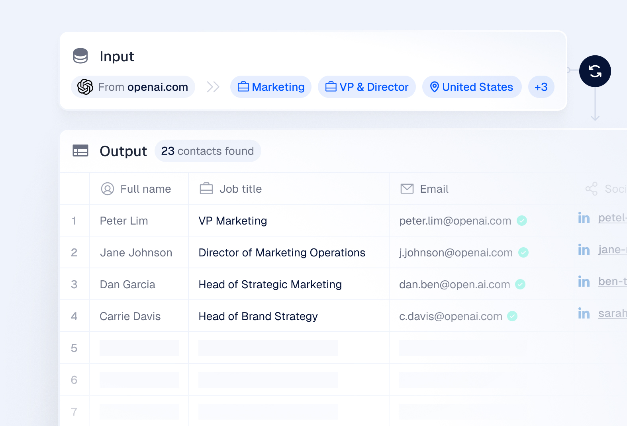The height and width of the screenshot is (426, 627).
Task: Click LinkedIn icon in Peter Lim row
Action: pos(584,217)
